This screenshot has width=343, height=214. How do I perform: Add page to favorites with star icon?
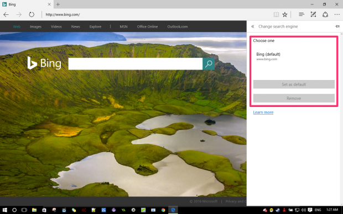284,14
